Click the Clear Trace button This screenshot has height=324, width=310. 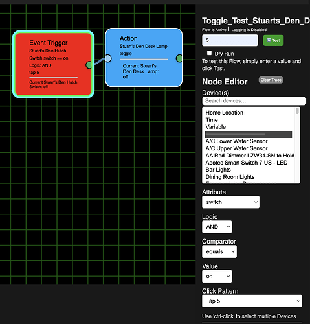(271, 80)
